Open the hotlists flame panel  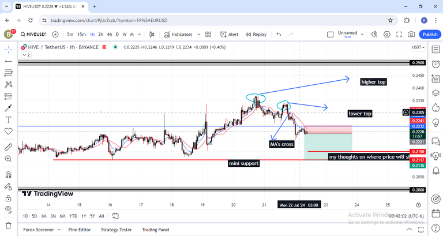(436, 108)
